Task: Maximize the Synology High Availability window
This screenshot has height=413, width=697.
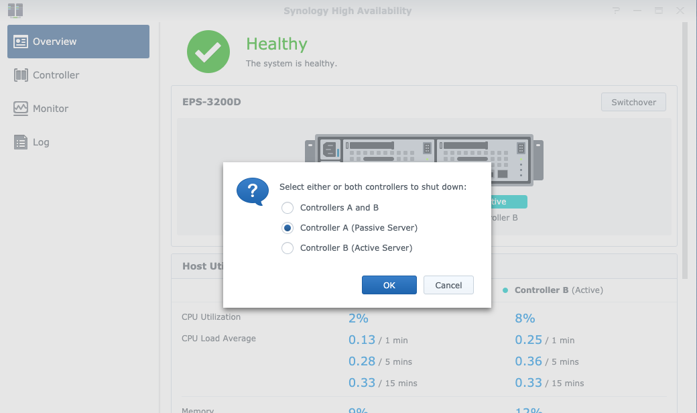Action: tap(658, 10)
